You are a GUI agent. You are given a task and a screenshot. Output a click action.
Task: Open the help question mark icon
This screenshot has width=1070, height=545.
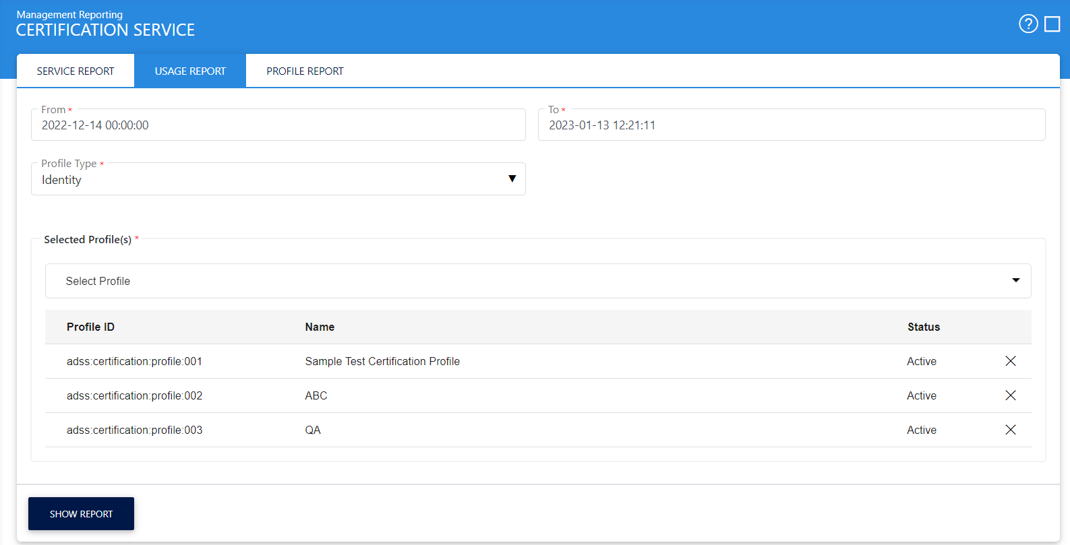[1028, 24]
